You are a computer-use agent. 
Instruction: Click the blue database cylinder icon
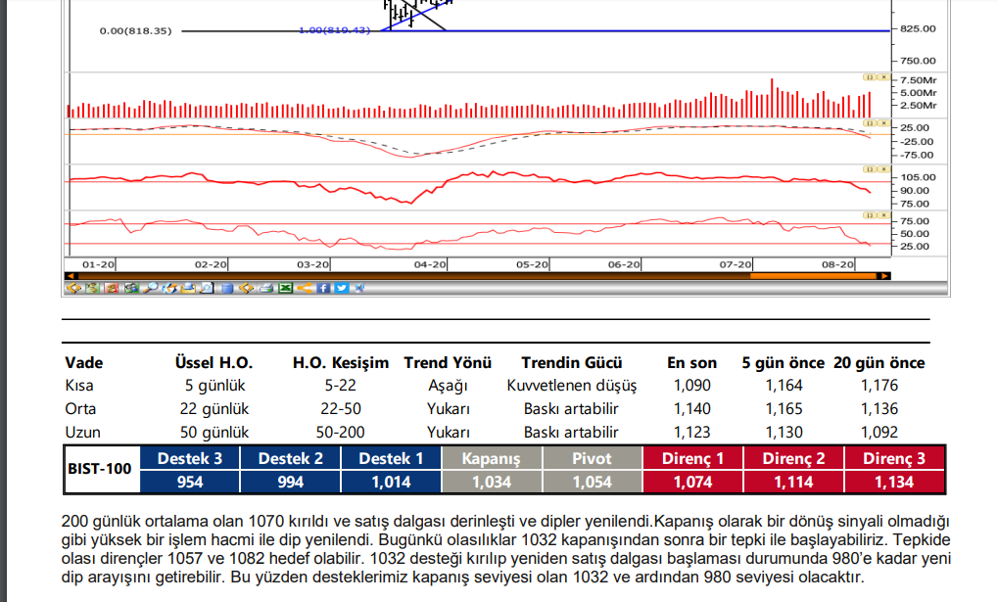pos(227,288)
